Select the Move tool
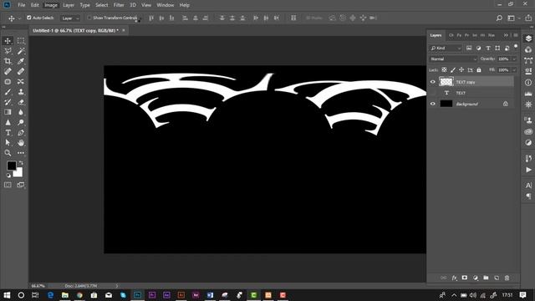The height and width of the screenshot is (301, 535). (x=8, y=41)
